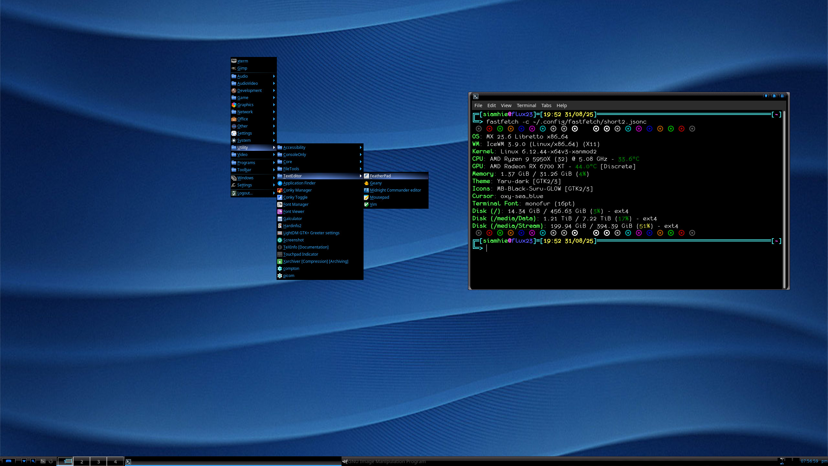The height and width of the screenshot is (466, 828).
Task: Expand the Graphics submenu
Action: [x=254, y=105]
